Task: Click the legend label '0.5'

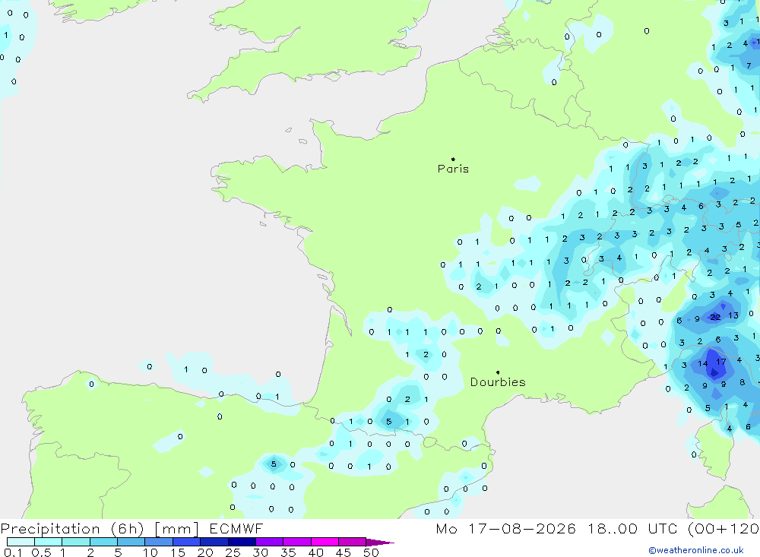Action: click(41, 552)
